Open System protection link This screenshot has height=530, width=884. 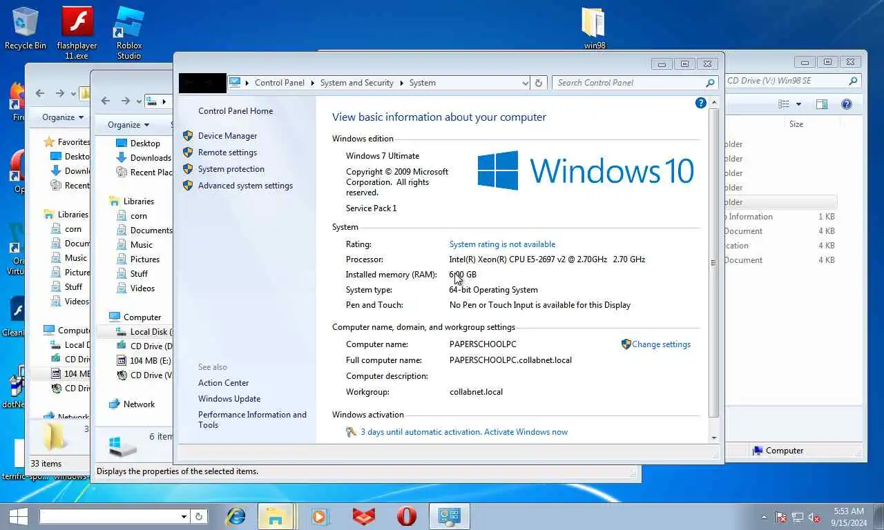[231, 169]
